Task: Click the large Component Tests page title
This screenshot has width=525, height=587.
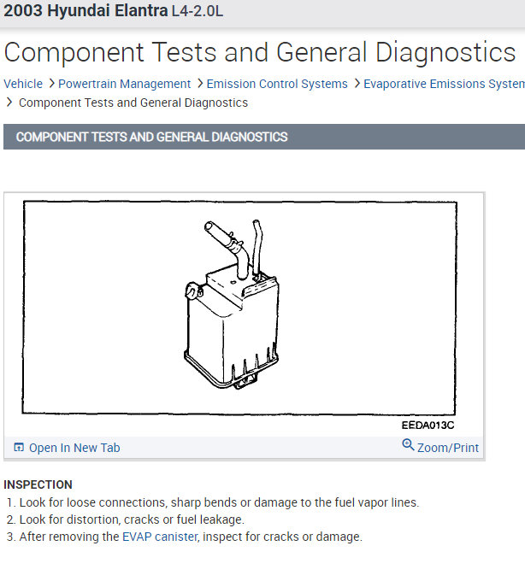Action: tap(260, 53)
